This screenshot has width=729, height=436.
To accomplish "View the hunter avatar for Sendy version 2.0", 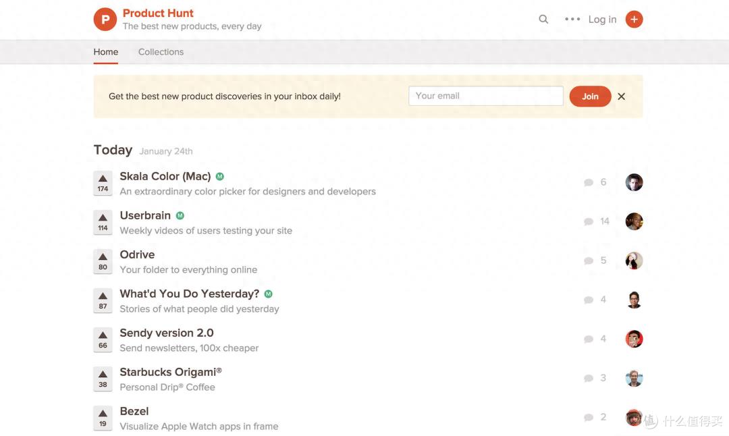I will [634, 339].
